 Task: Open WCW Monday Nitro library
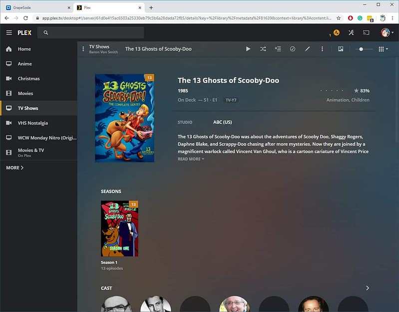[38, 138]
